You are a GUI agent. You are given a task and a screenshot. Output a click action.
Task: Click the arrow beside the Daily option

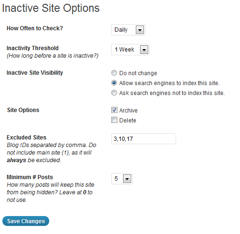point(140,30)
